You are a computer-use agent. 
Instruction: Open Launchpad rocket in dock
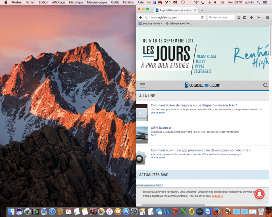[28, 212]
